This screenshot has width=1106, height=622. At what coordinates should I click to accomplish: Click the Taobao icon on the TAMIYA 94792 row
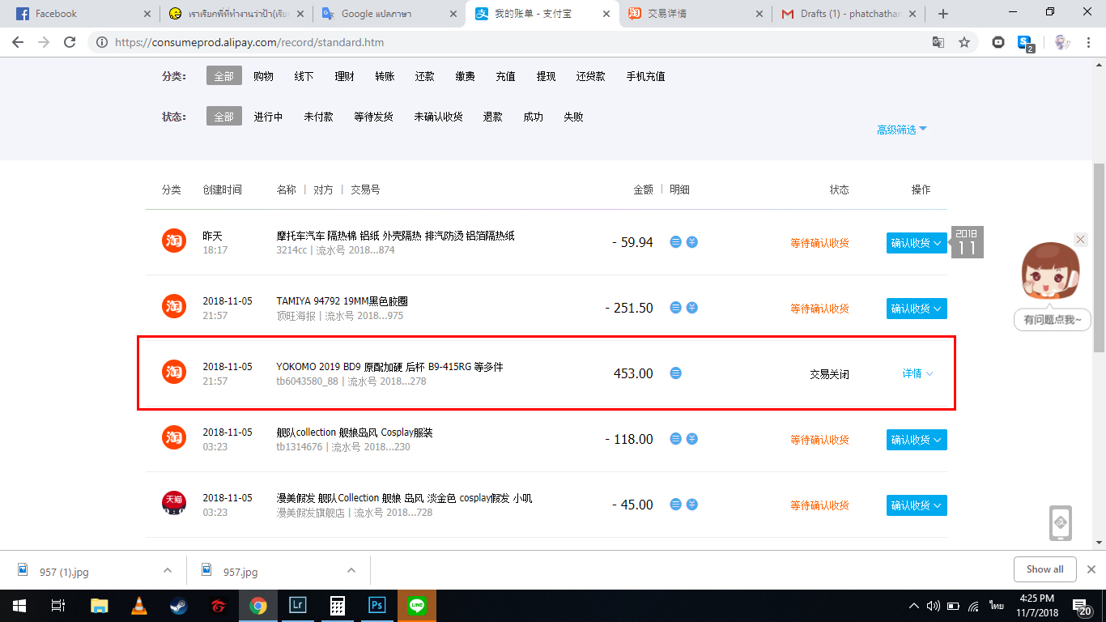point(174,306)
